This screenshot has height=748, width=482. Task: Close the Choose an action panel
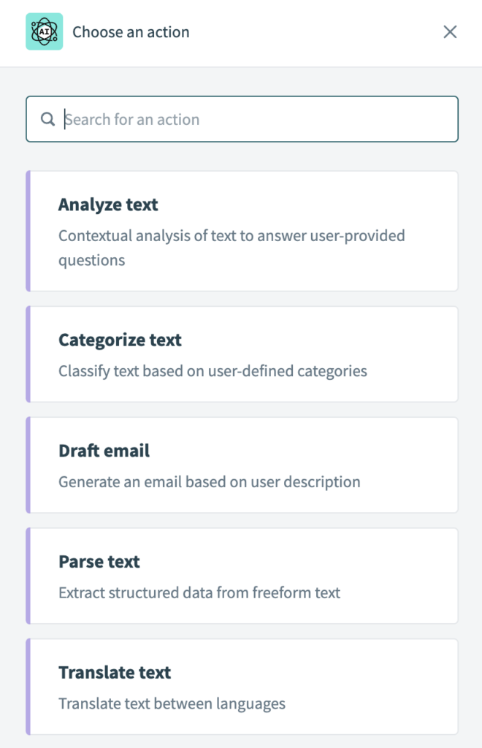pyautogui.click(x=450, y=32)
